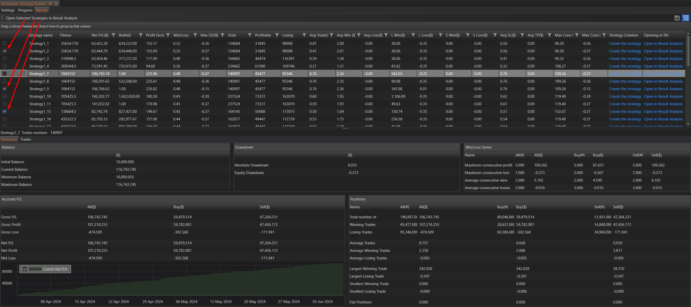Open filter for RoMaD column
This screenshot has height=307, width=691.
click(141, 35)
